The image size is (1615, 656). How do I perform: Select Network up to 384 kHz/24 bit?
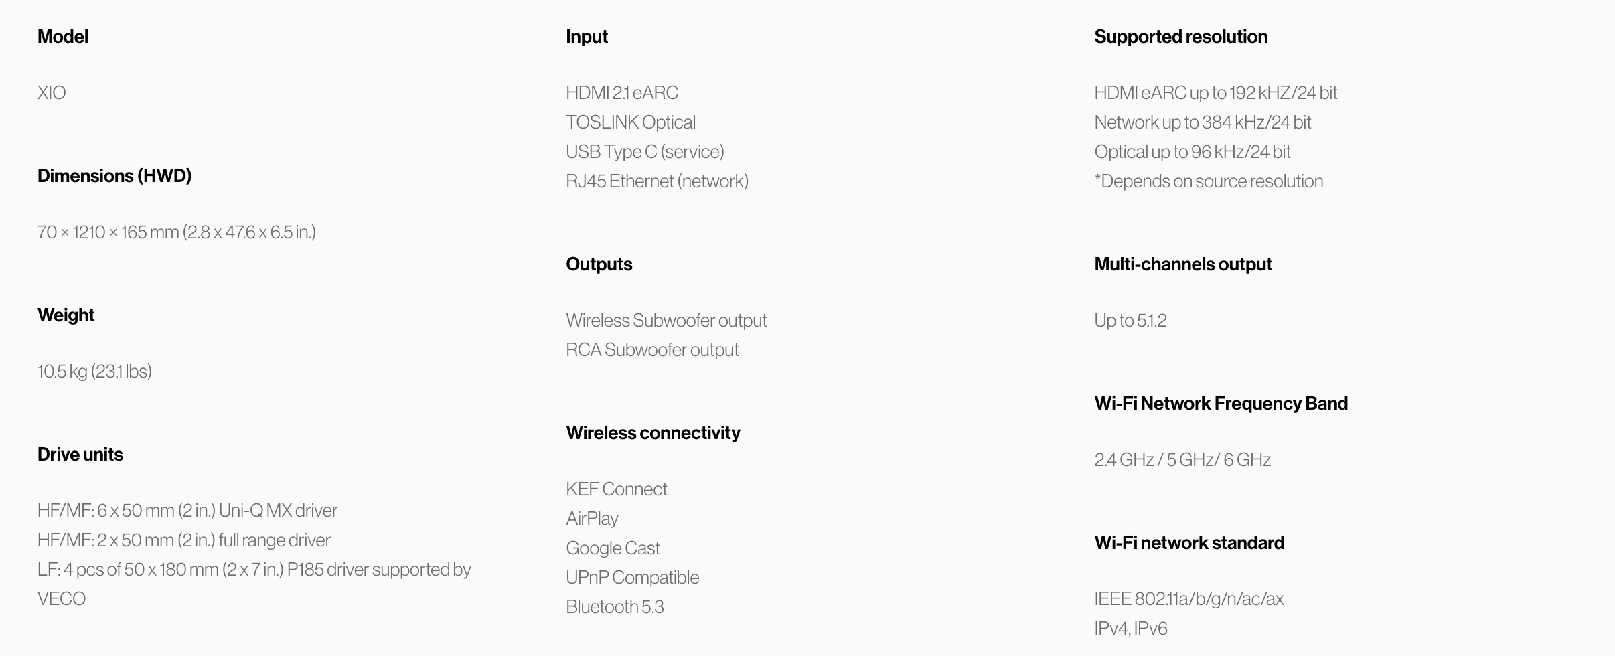(1203, 122)
